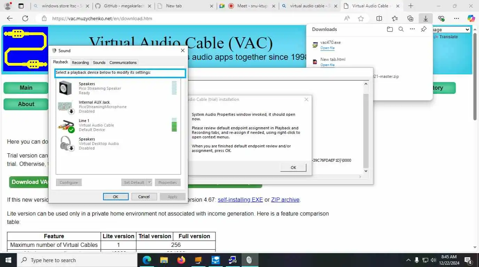Download the ZIP archive link
The height and width of the screenshot is (267, 479).
285,200
